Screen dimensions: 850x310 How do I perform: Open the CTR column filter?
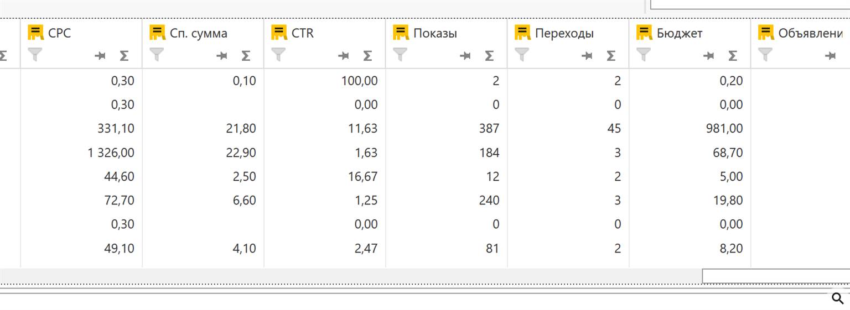pyautogui.click(x=278, y=55)
